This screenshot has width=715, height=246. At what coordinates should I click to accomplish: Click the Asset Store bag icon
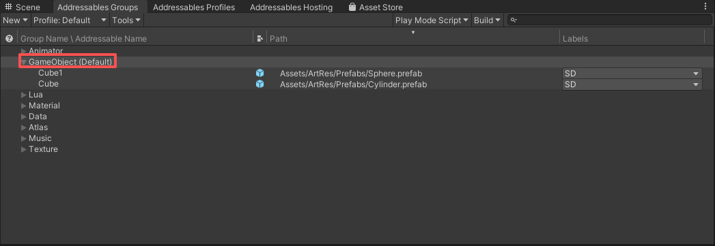352,7
